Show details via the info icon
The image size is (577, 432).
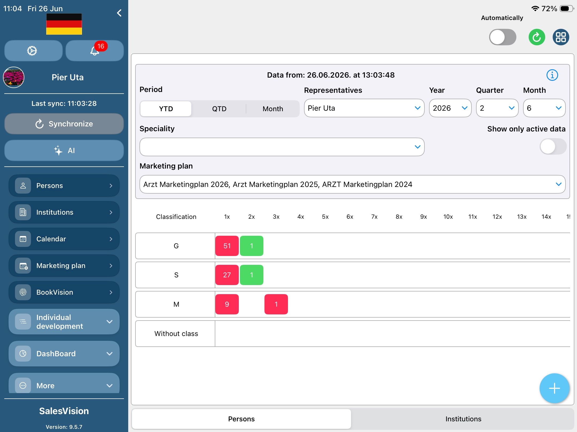(x=552, y=75)
